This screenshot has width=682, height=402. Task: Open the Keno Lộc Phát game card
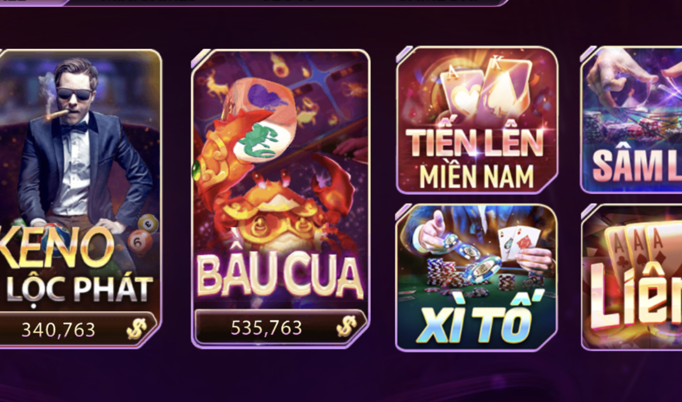[x=79, y=198]
